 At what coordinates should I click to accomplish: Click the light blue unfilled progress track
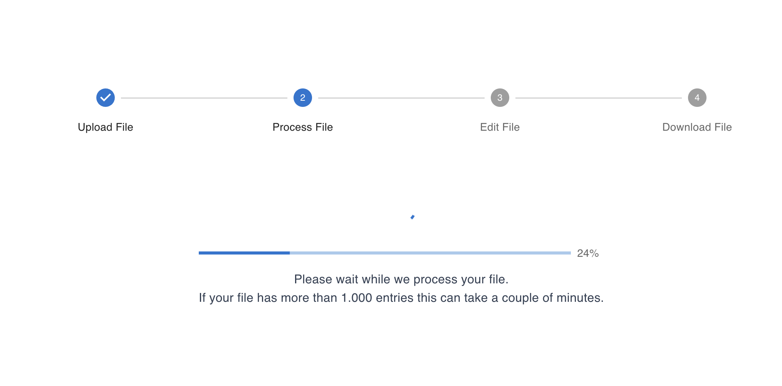[x=430, y=253]
